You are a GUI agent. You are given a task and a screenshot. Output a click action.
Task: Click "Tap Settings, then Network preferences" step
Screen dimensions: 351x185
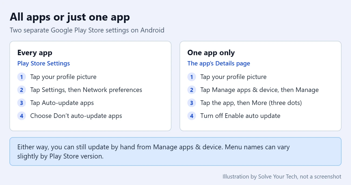click(86, 90)
